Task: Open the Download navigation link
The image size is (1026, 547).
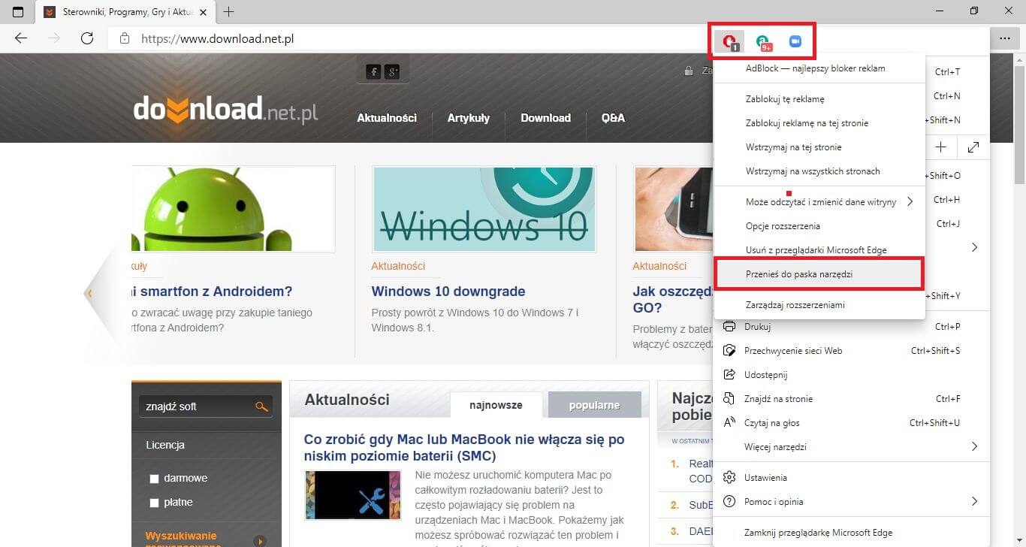Action: coord(546,118)
